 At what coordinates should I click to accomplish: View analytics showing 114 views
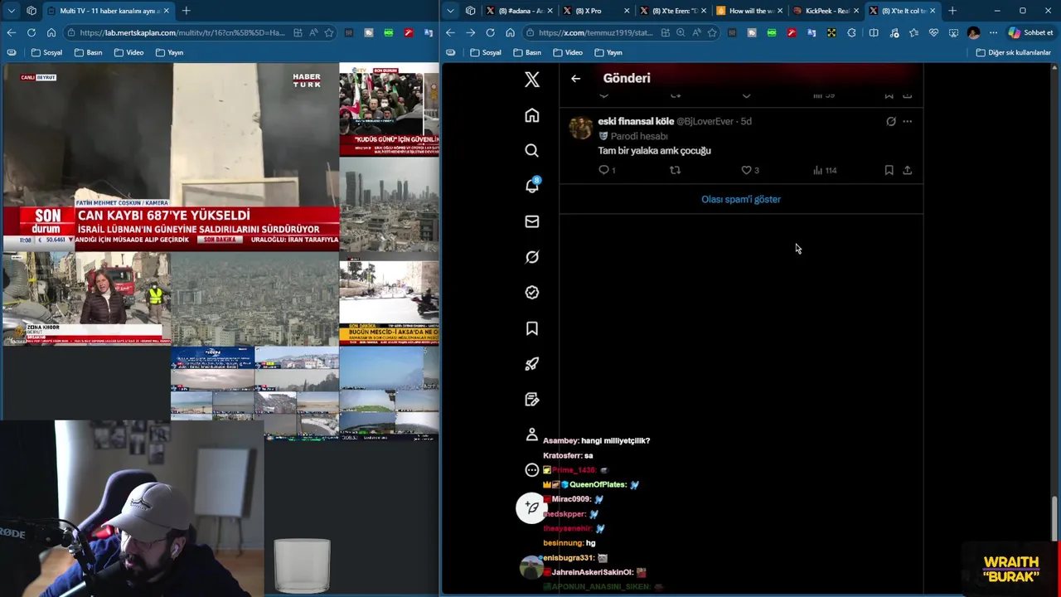(x=825, y=170)
